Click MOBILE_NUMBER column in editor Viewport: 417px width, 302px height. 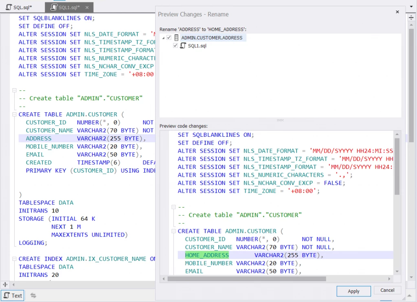click(x=49, y=147)
